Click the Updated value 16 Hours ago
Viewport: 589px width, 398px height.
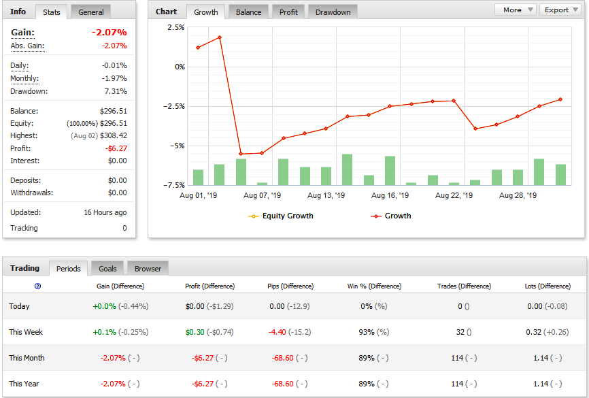[105, 212]
